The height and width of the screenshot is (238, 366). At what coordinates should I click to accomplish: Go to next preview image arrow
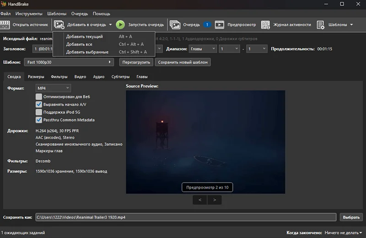(x=215, y=200)
